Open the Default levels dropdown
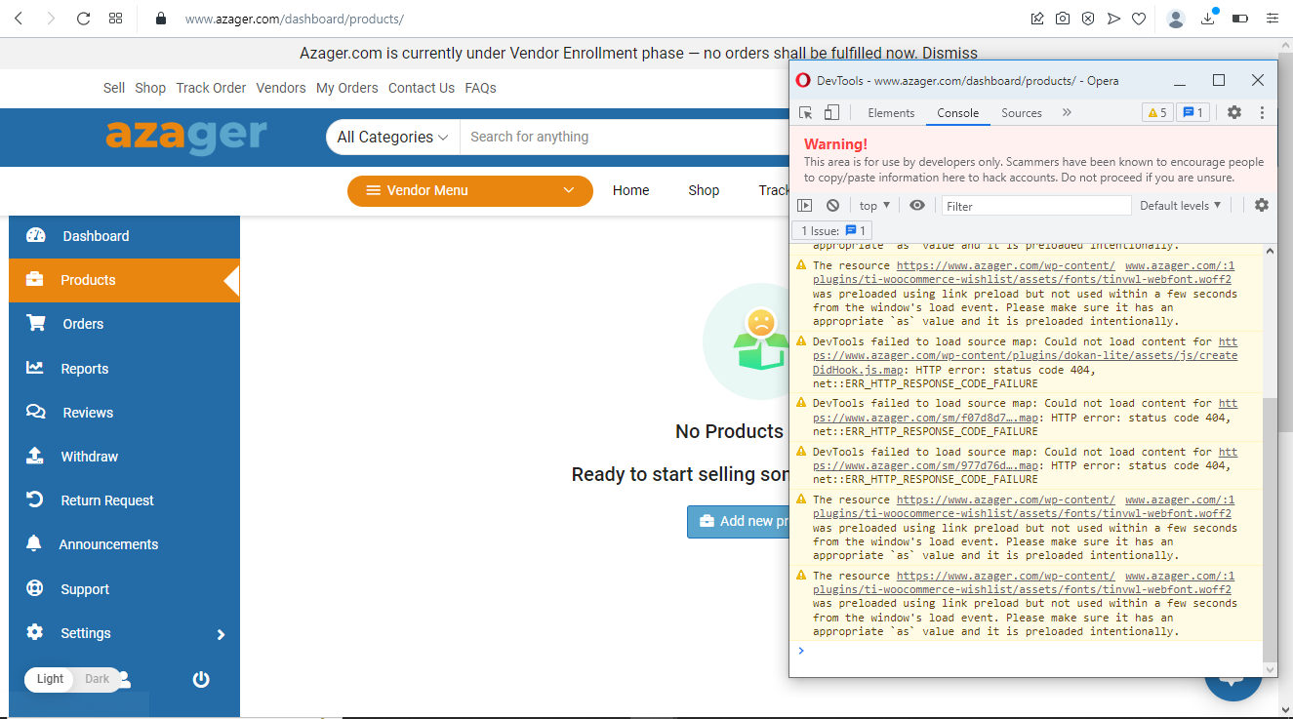Screen dimensions: 1293x719 [1181, 206]
